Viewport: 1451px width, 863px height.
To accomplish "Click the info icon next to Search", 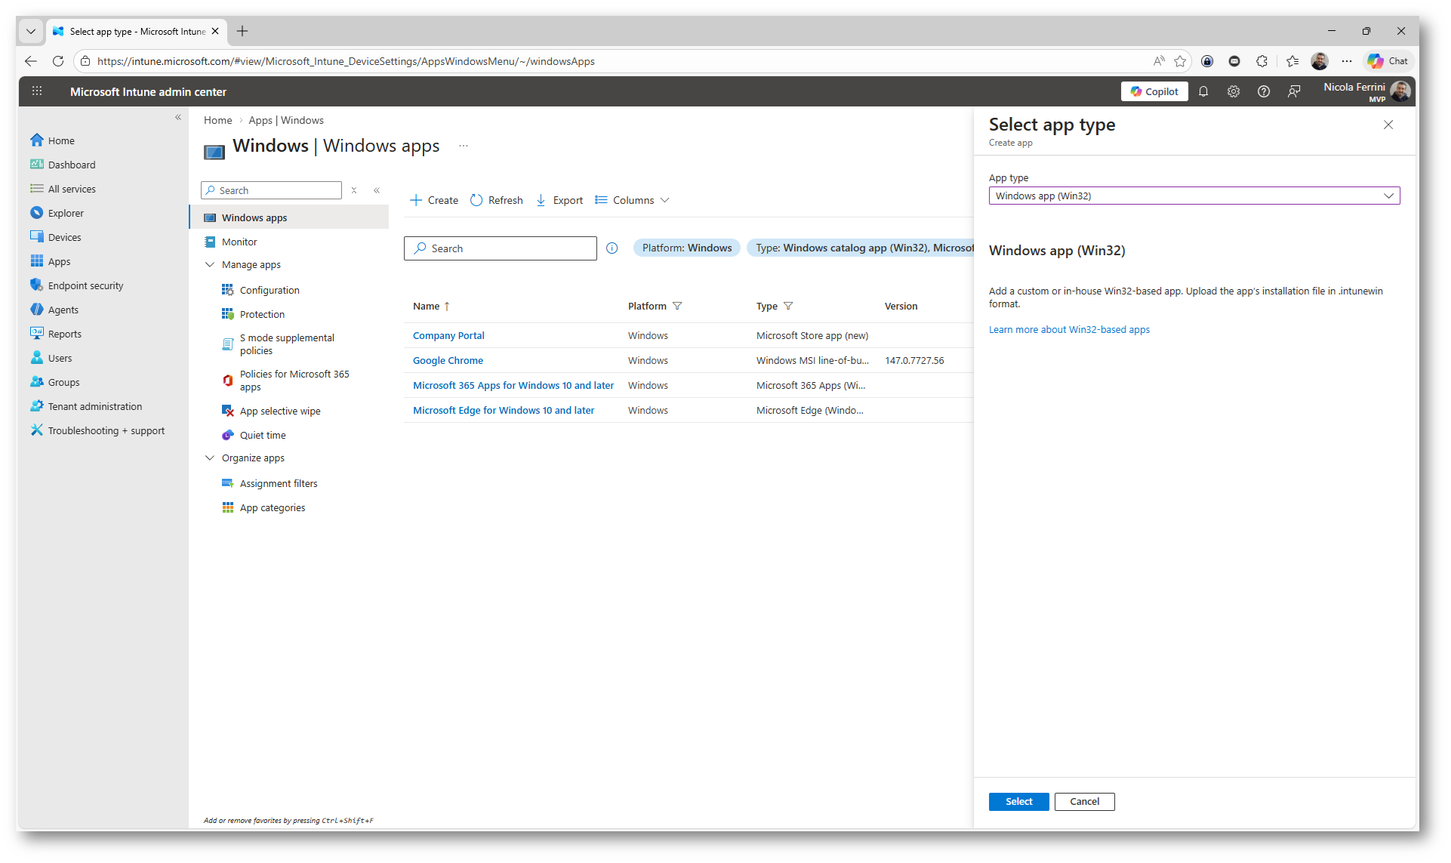I will tap(612, 248).
